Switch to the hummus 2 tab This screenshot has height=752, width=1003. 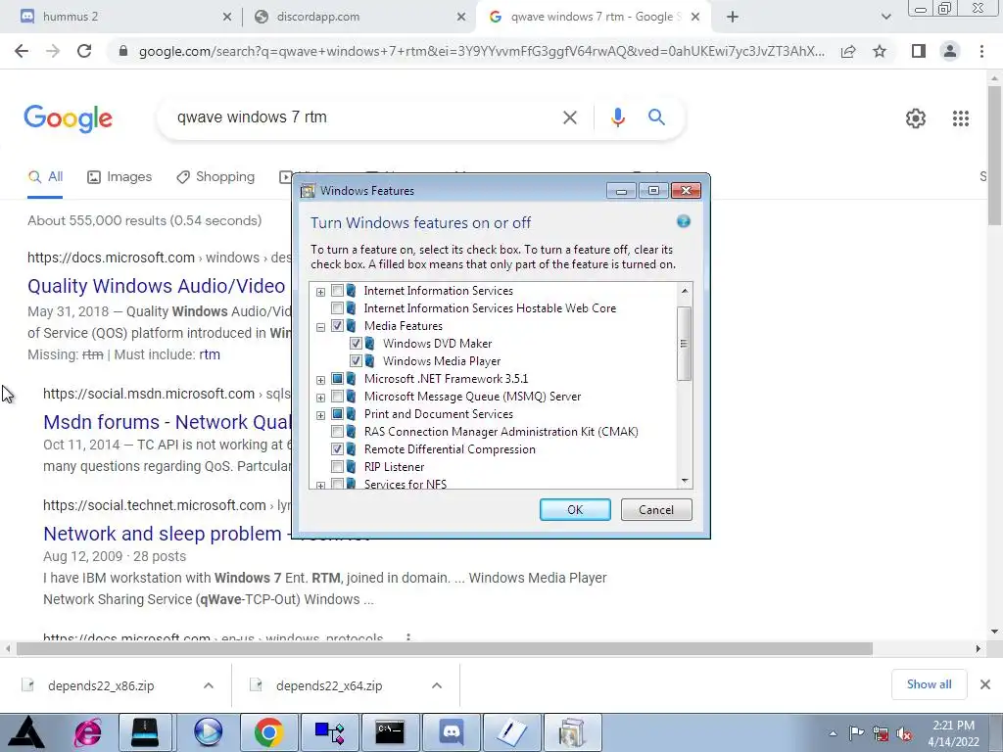point(122,17)
